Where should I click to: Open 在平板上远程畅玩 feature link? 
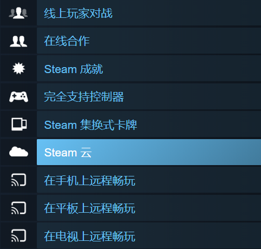click(90, 208)
